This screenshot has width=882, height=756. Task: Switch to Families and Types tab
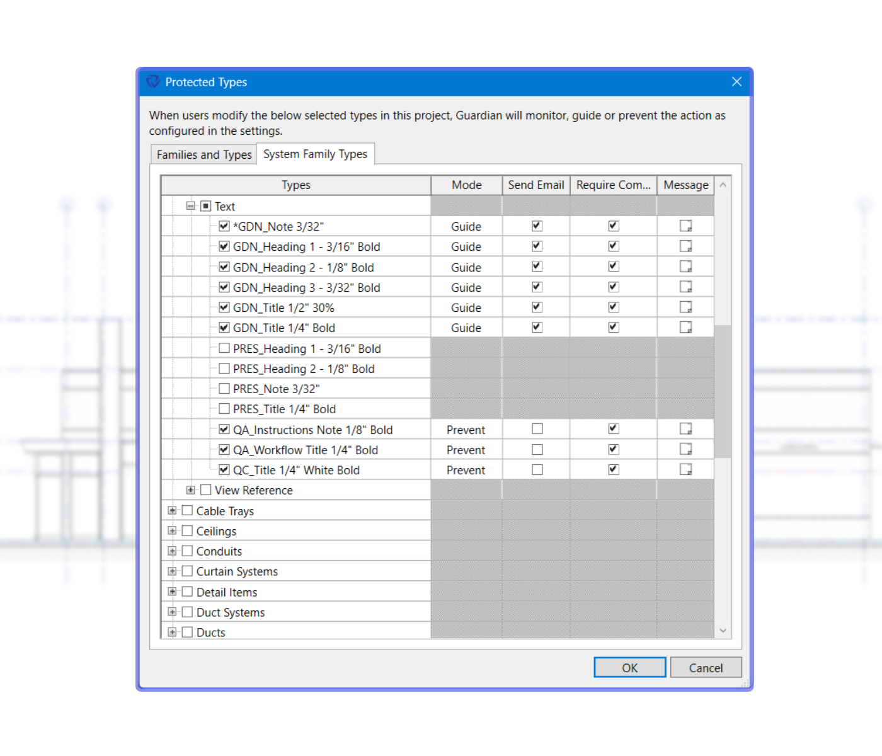(x=204, y=154)
